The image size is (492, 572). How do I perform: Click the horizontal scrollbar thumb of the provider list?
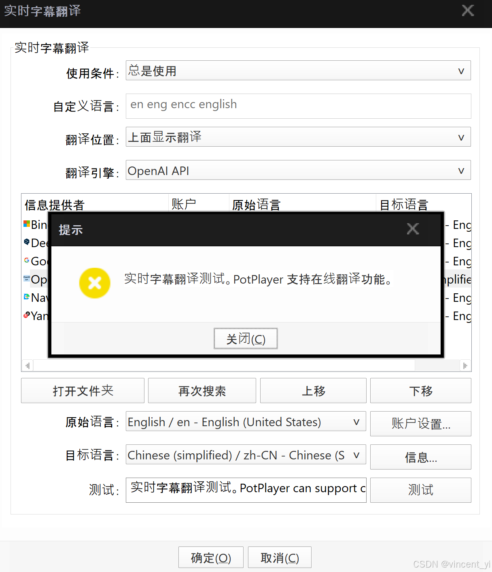(x=224, y=366)
